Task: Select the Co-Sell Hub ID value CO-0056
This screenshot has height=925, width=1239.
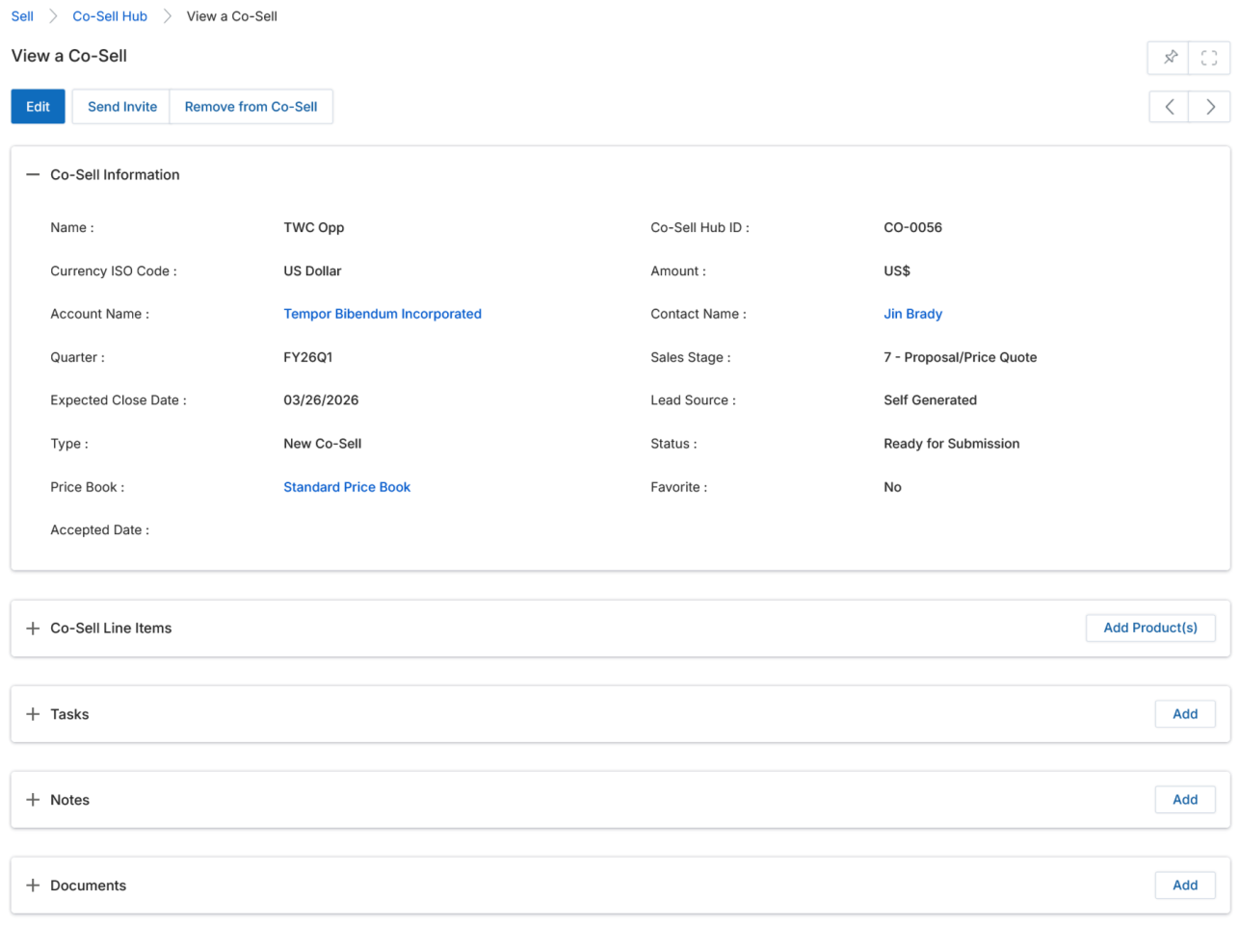Action: coord(912,228)
